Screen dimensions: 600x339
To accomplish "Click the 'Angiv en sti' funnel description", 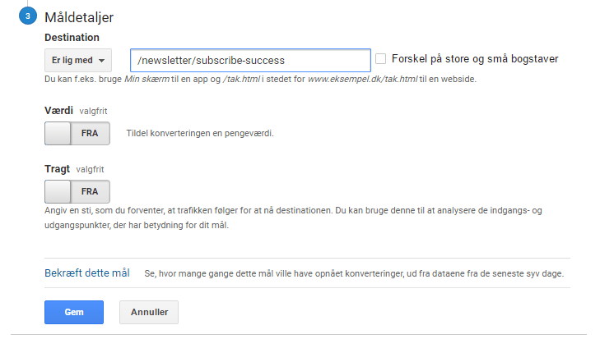I will pyautogui.click(x=293, y=218).
